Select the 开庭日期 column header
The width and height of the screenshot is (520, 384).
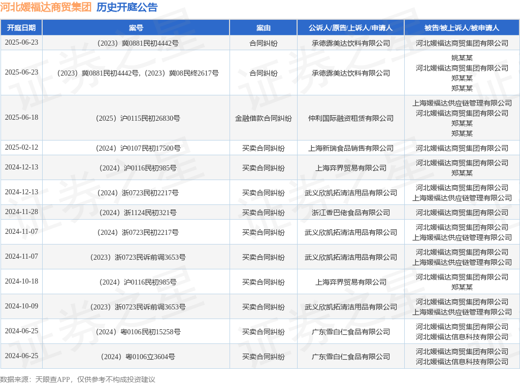(21, 28)
